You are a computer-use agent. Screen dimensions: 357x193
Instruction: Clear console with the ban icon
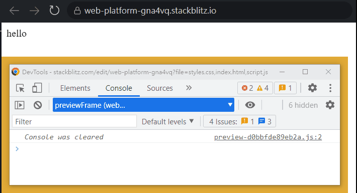coord(38,105)
